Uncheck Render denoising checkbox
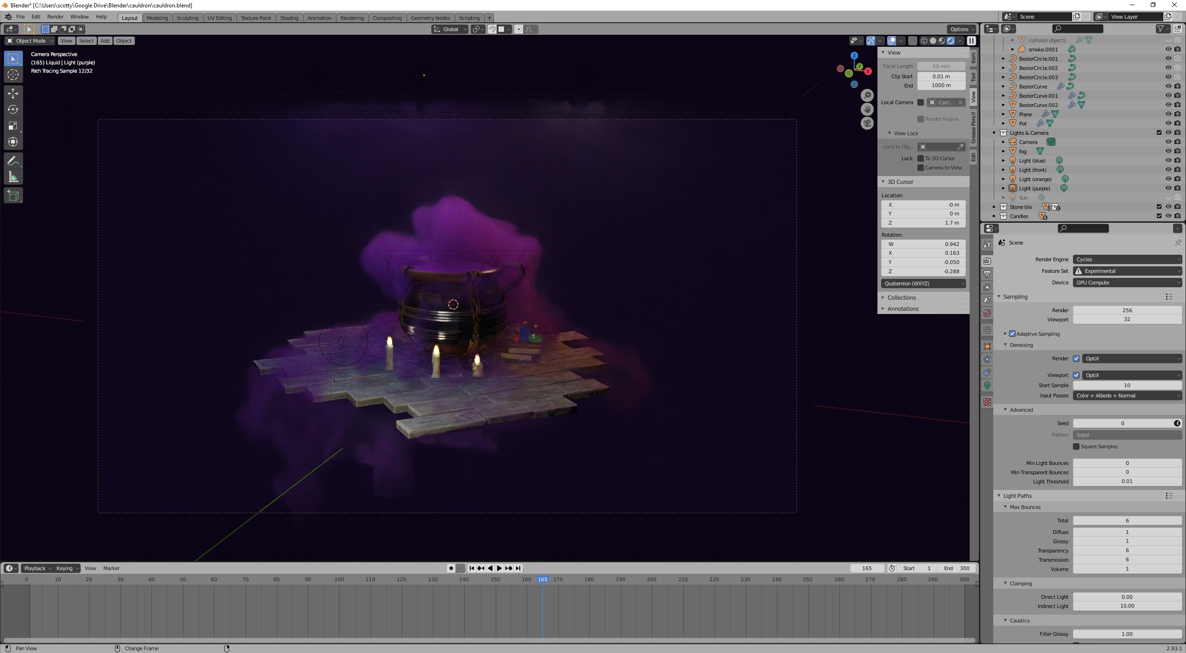The height and width of the screenshot is (653, 1186). click(1077, 358)
